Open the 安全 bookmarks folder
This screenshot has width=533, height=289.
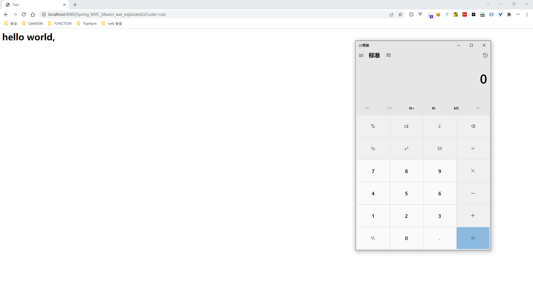(x=11, y=24)
